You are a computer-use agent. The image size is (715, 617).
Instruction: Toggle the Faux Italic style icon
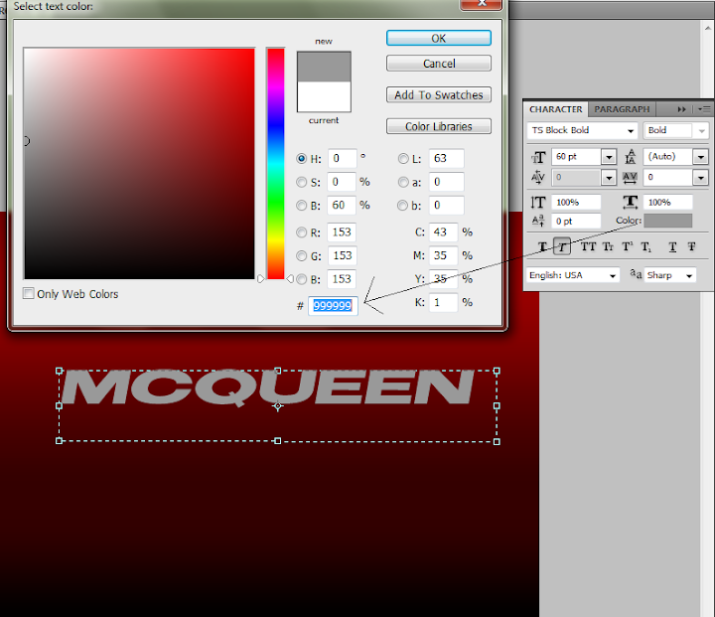562,246
